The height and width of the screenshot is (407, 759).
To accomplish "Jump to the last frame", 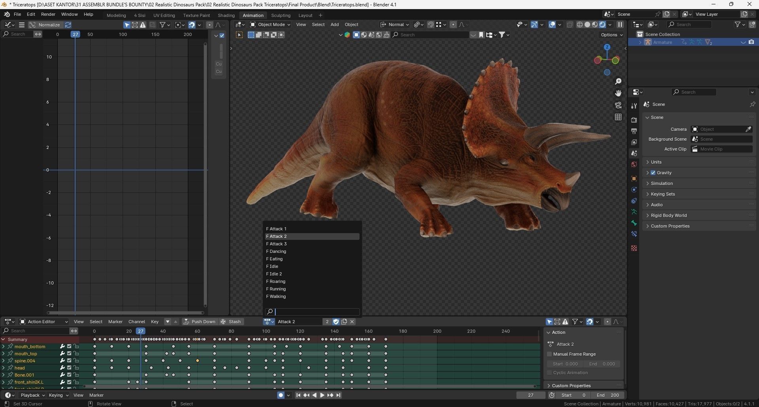I will (338, 395).
